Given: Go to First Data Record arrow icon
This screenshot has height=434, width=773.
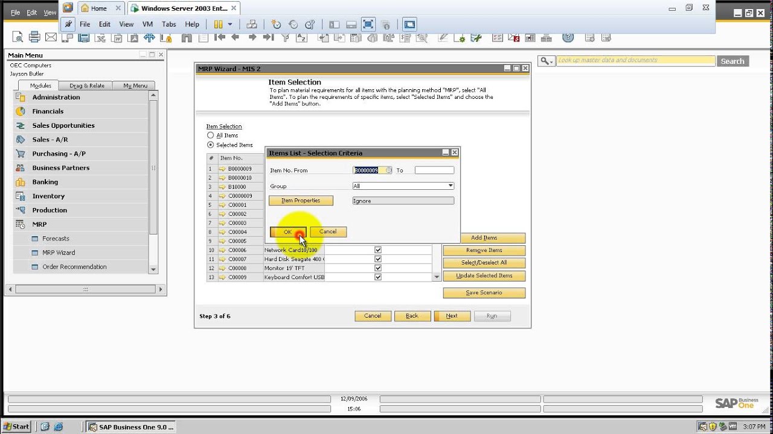Looking at the screenshot, I should click(x=220, y=37).
